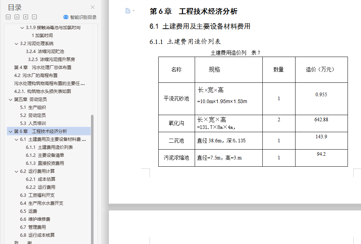Open 智能识别目录 smart outline recognition
361x244 pixels.
tap(80, 17)
